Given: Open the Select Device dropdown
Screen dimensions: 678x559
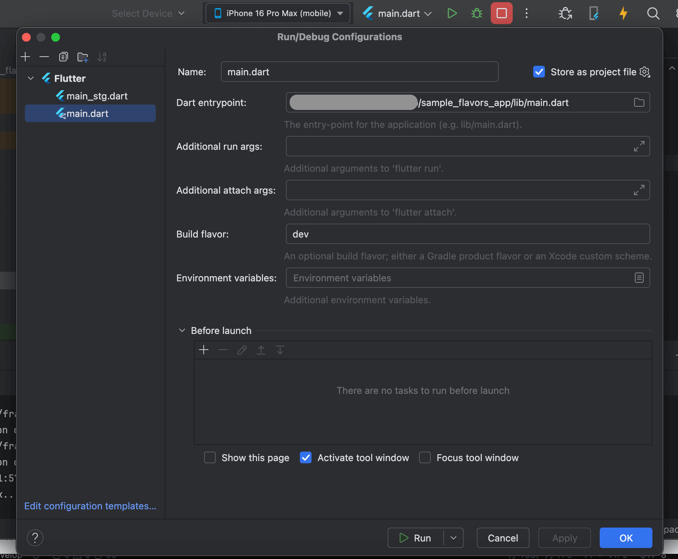Looking at the screenshot, I should (148, 14).
